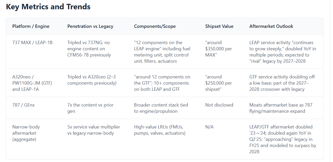Click the "Penetration vs Legacy" column header
The height and width of the screenshot is (162, 333).
[x=90, y=26]
